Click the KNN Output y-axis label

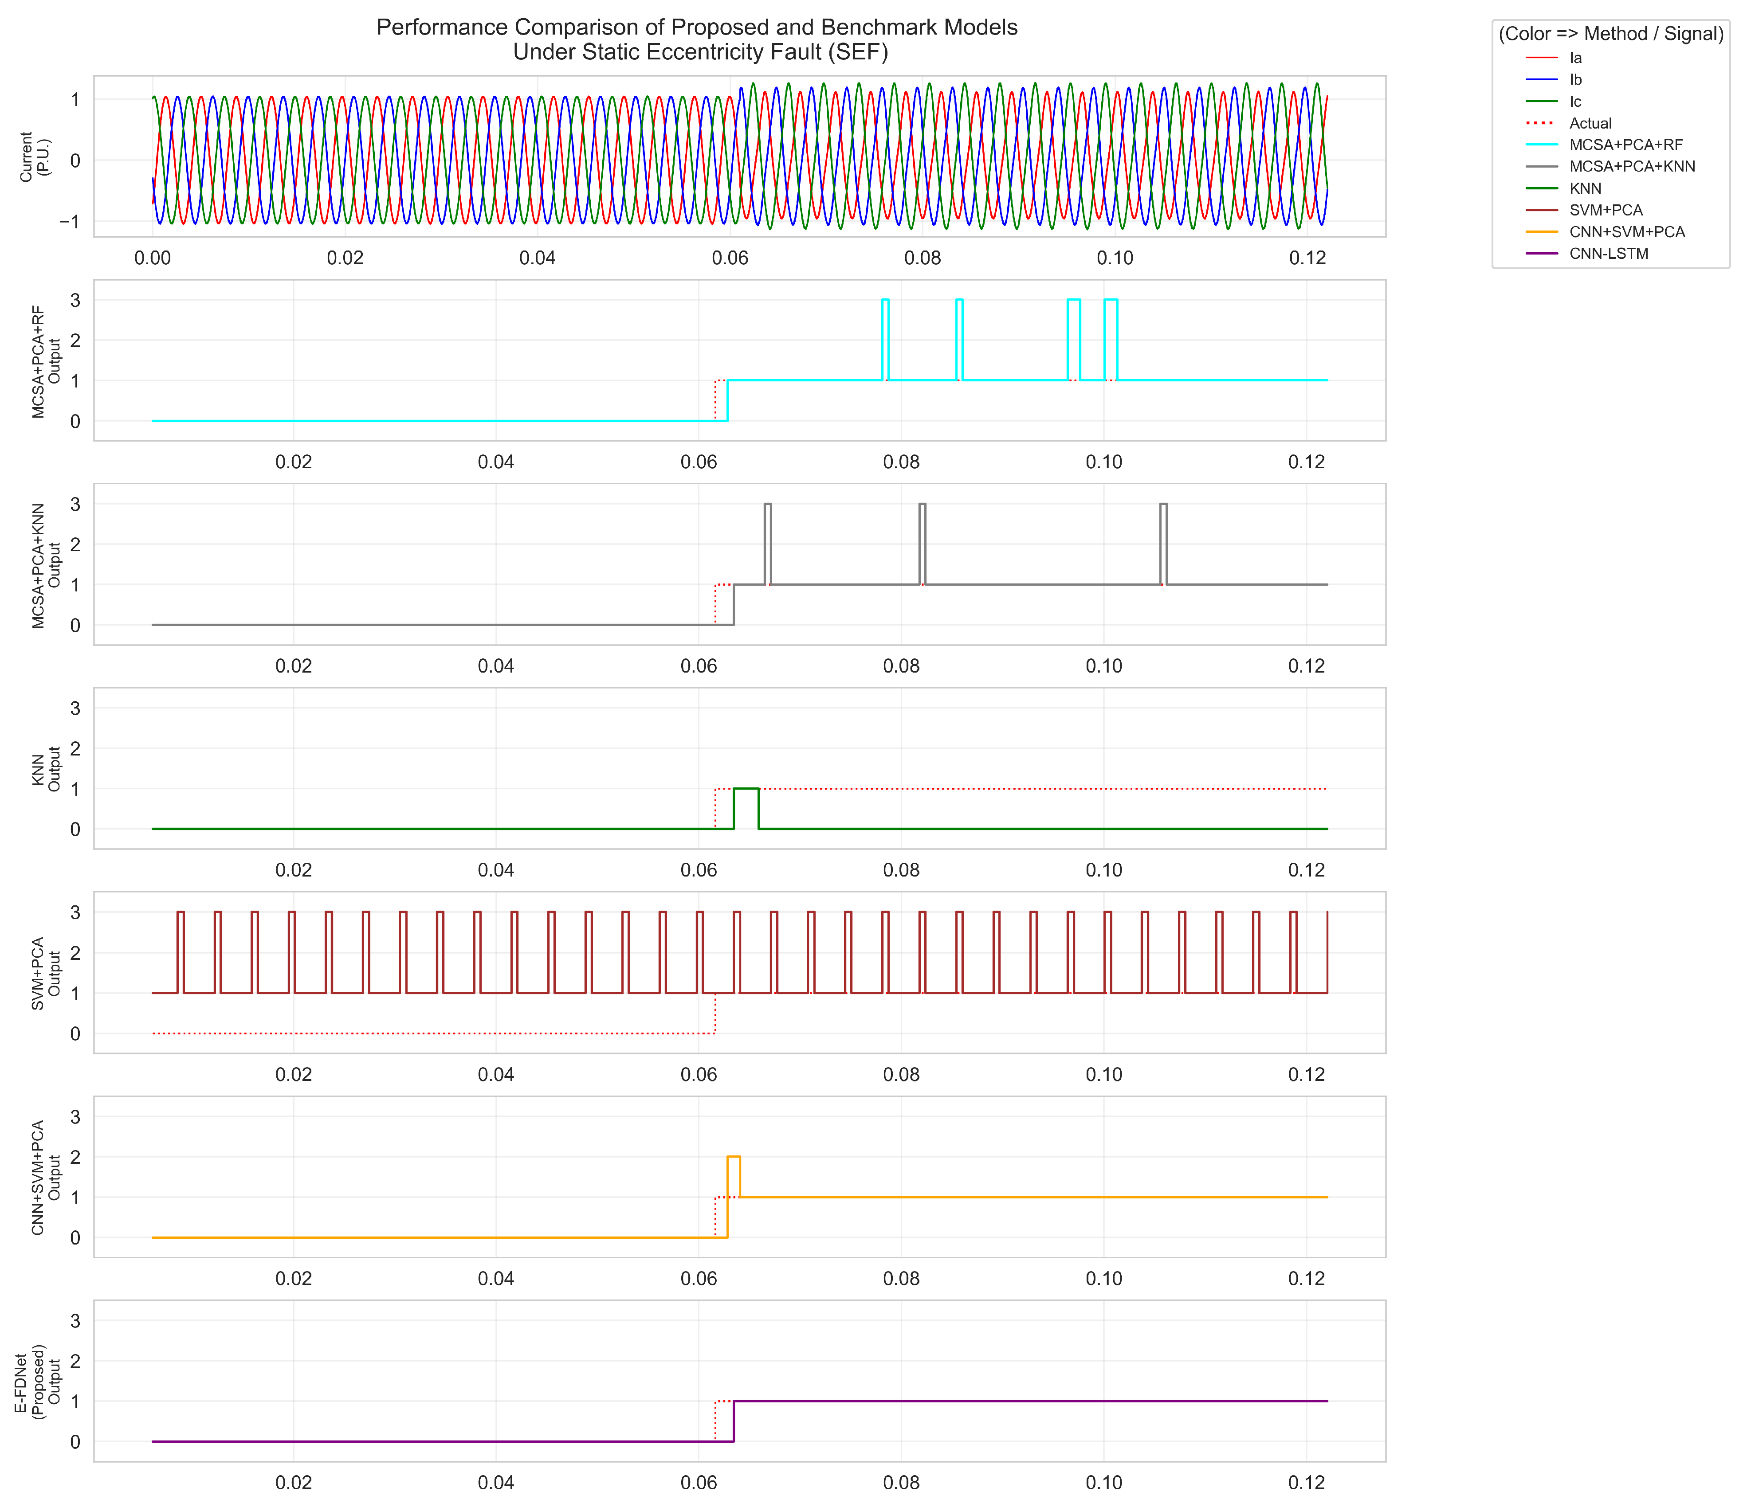point(47,770)
